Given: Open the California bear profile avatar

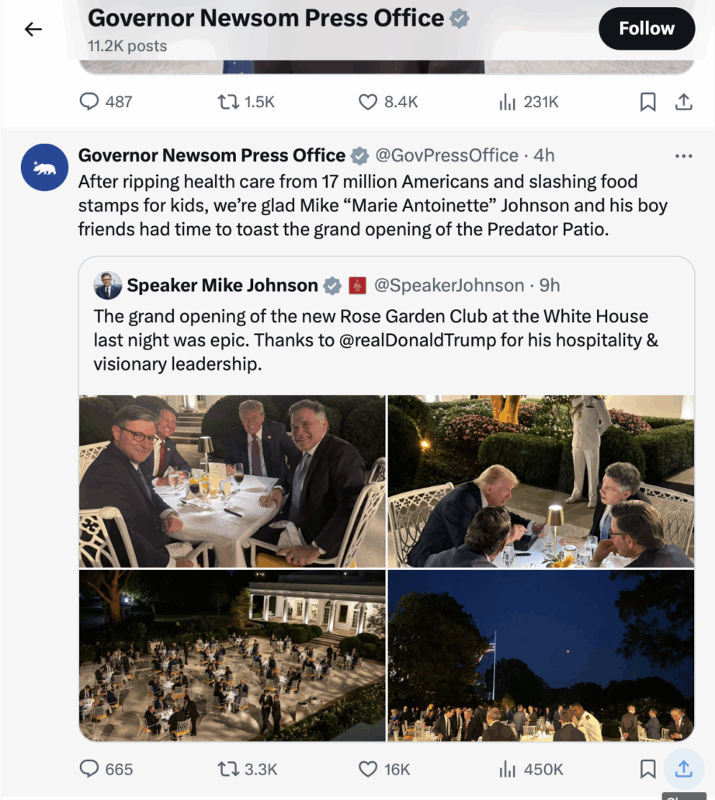Looking at the screenshot, I should click(x=45, y=167).
